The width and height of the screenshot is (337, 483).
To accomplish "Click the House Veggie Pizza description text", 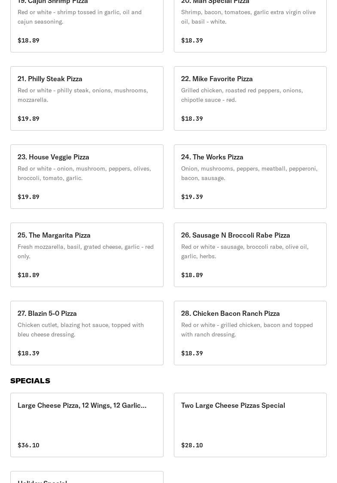I will [84, 173].
